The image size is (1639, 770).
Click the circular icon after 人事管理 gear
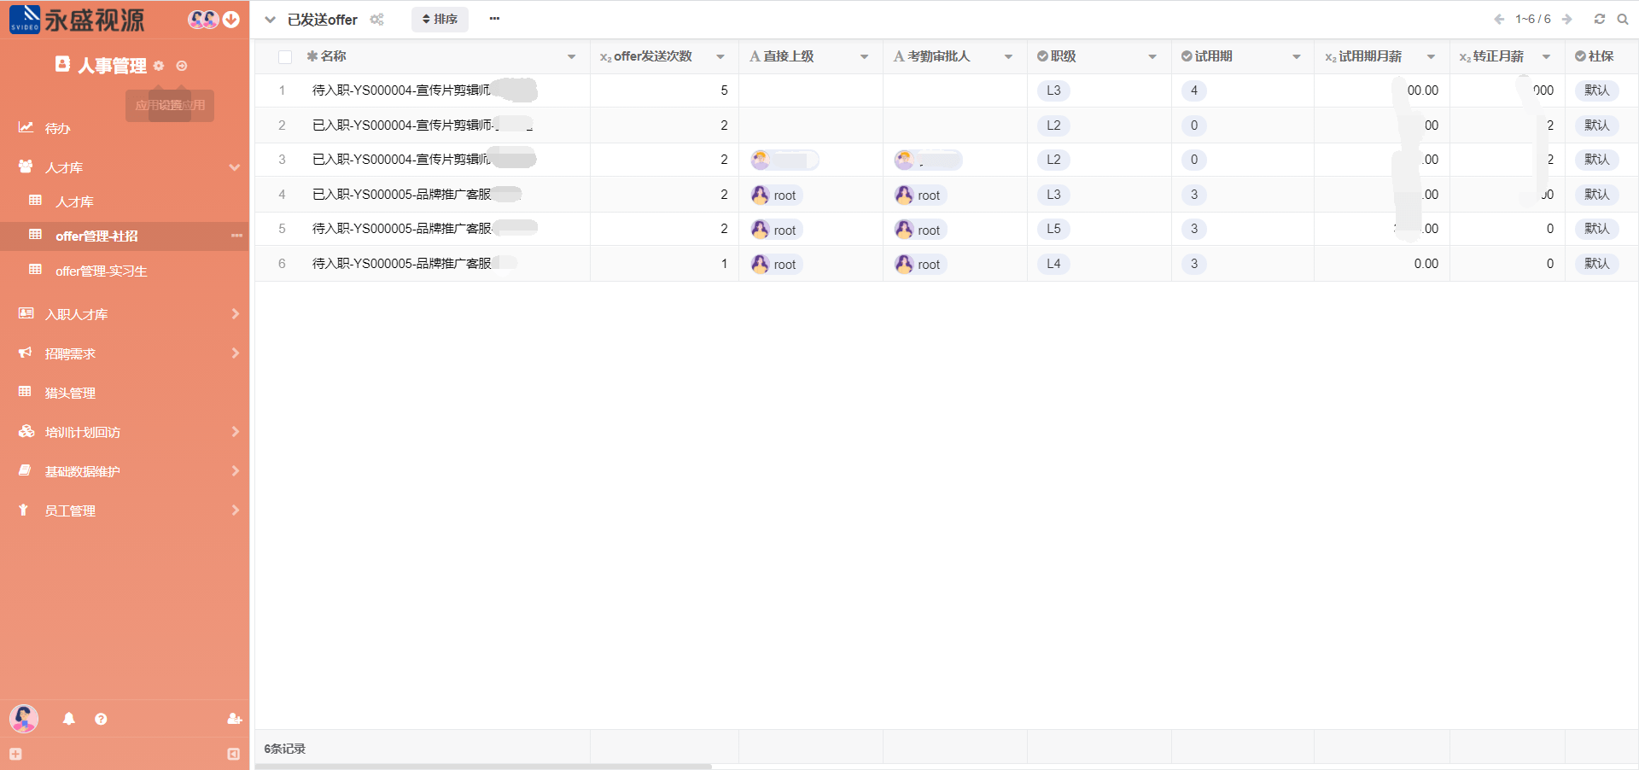click(182, 66)
